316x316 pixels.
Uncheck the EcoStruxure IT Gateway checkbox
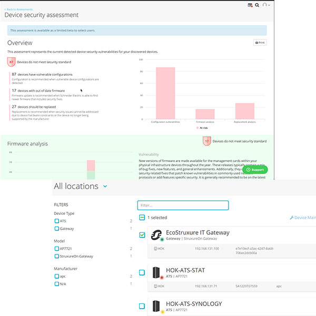[x=142, y=235]
